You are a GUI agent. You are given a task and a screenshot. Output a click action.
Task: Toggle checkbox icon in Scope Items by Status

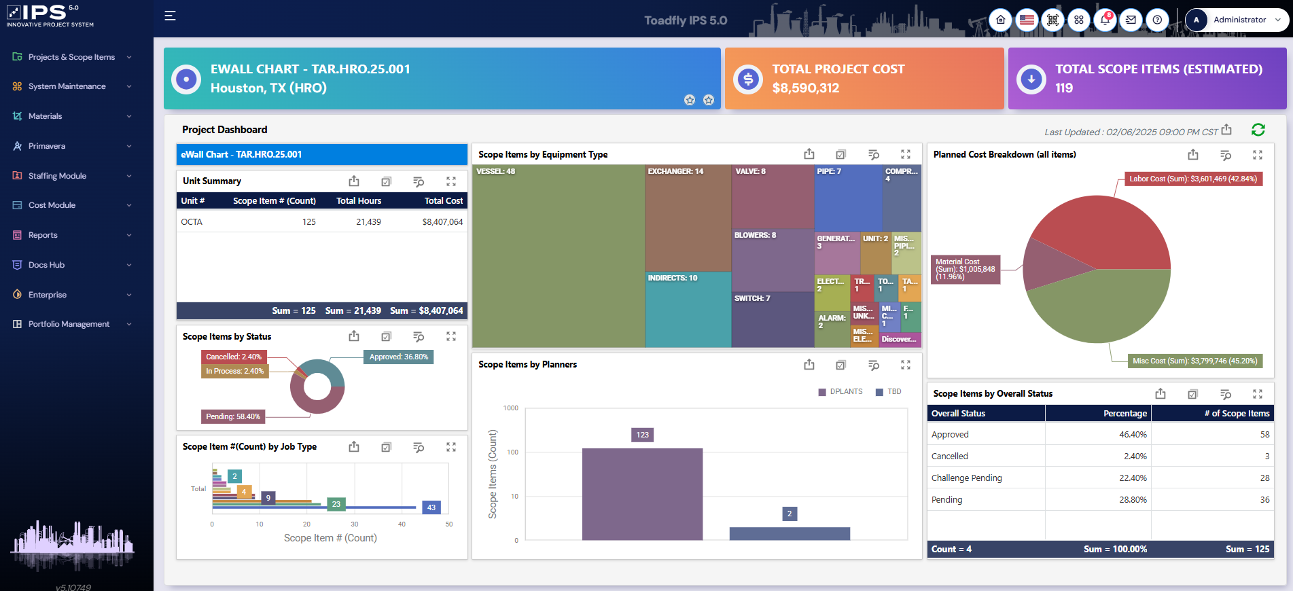pyautogui.click(x=386, y=337)
